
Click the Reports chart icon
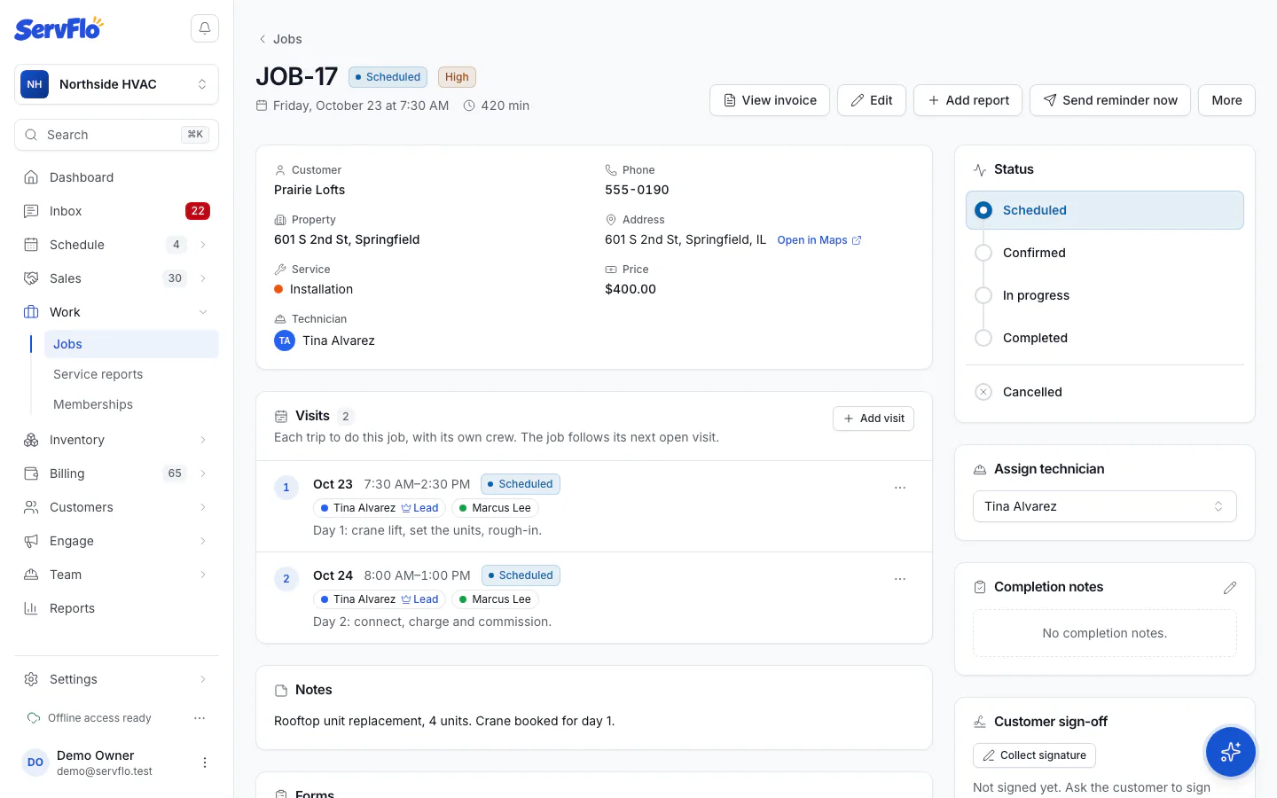tap(31, 608)
